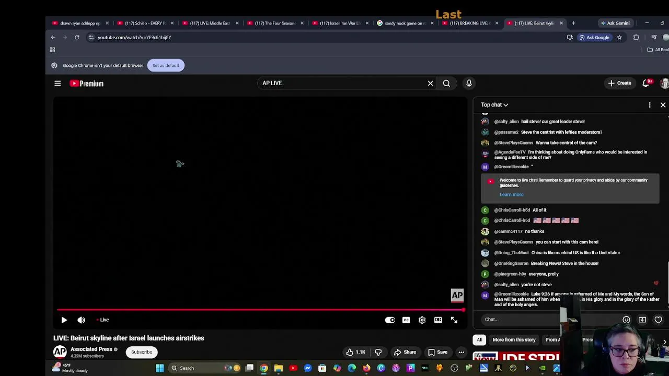Reload the current page
Viewport: 669px width, 376px height.
[77, 37]
